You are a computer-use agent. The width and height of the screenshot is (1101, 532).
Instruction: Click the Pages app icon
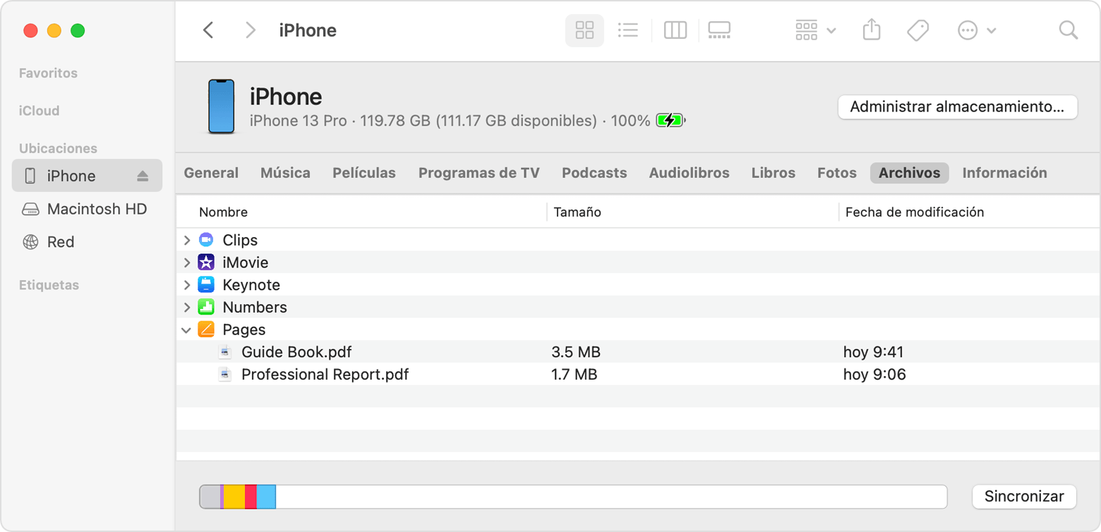(206, 330)
